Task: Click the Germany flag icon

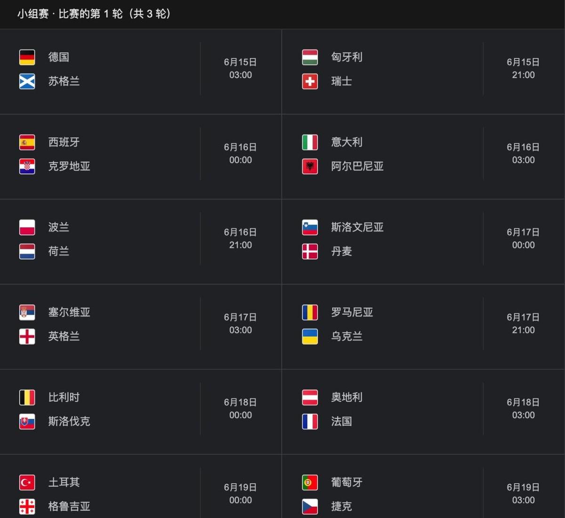Action: pos(27,57)
